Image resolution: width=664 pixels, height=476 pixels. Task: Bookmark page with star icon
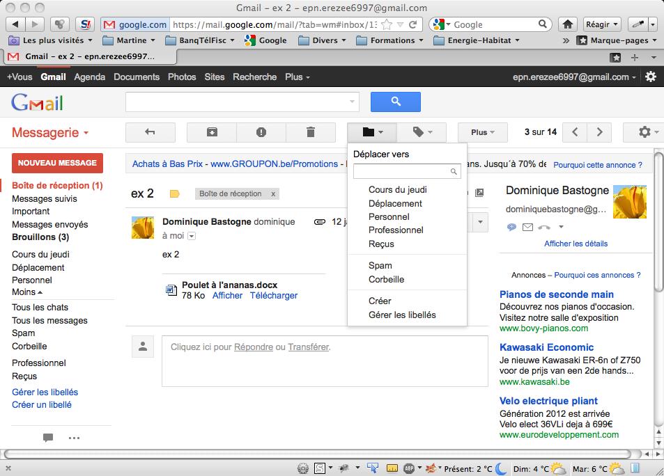(x=387, y=24)
